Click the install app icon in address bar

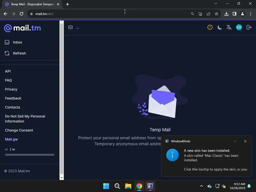[x=200, y=14]
